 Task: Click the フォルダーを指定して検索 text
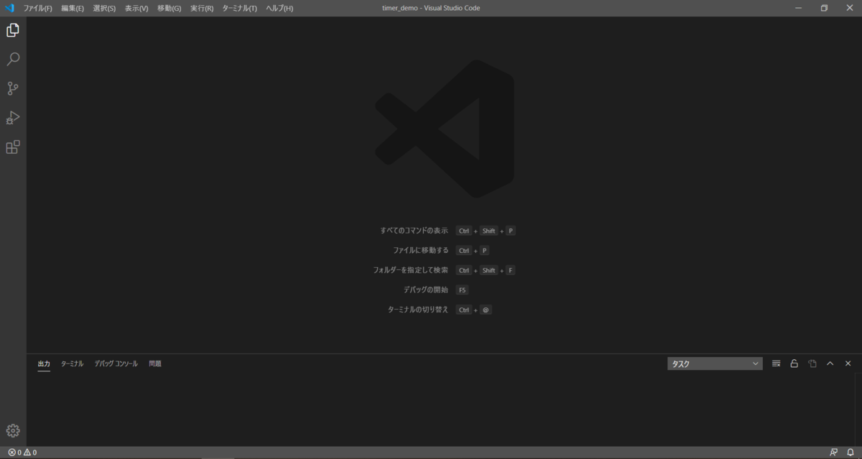tap(410, 270)
